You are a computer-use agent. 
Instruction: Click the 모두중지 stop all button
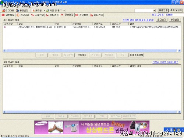(x=82, y=55)
